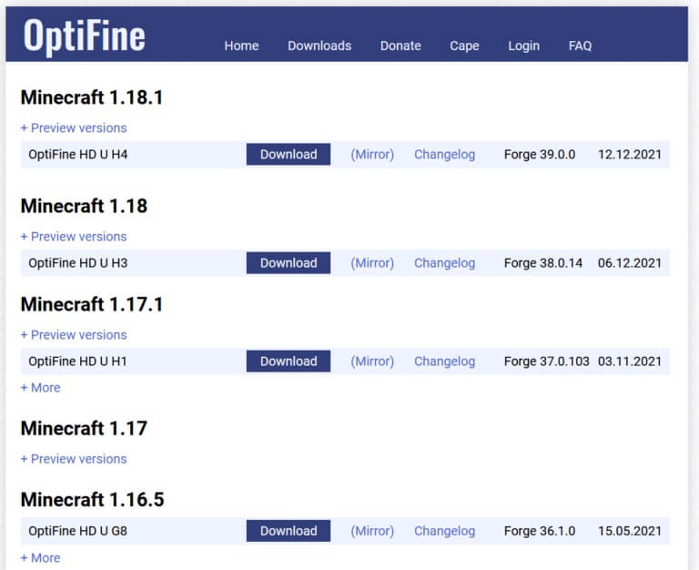Screen dimensions: 699x570
Task: Expand Preview versions under Minecraft 1.18.1
Action: (x=74, y=128)
